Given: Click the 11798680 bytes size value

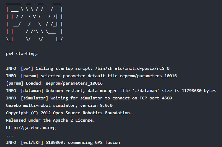Looking at the screenshot, I should click(200, 91).
